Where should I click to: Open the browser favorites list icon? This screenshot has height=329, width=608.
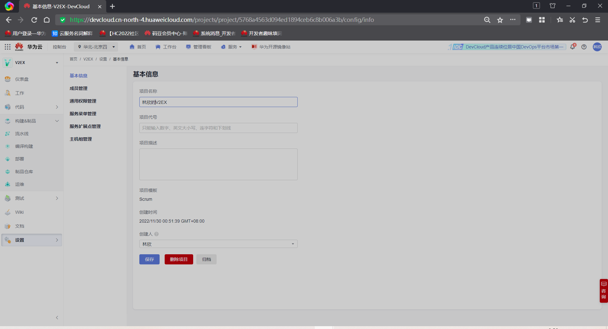pos(560,20)
